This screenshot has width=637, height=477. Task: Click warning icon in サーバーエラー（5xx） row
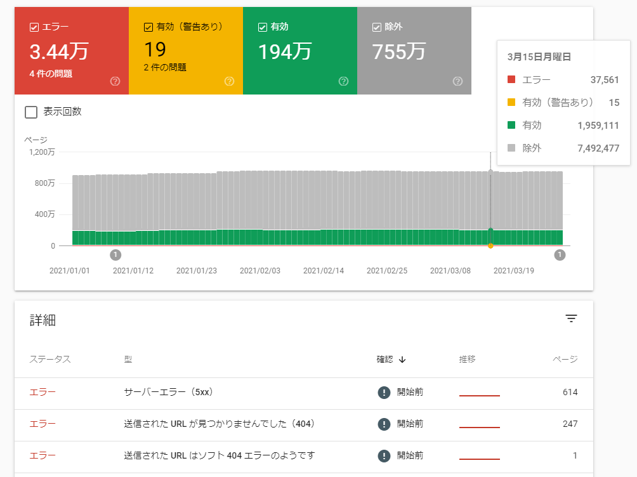384,392
